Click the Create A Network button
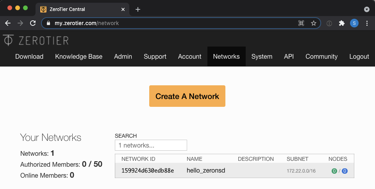The height and width of the screenshot is (189, 375). pyautogui.click(x=187, y=96)
